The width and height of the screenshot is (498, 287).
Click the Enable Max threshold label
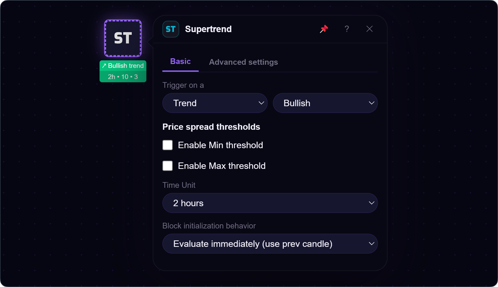[222, 166]
